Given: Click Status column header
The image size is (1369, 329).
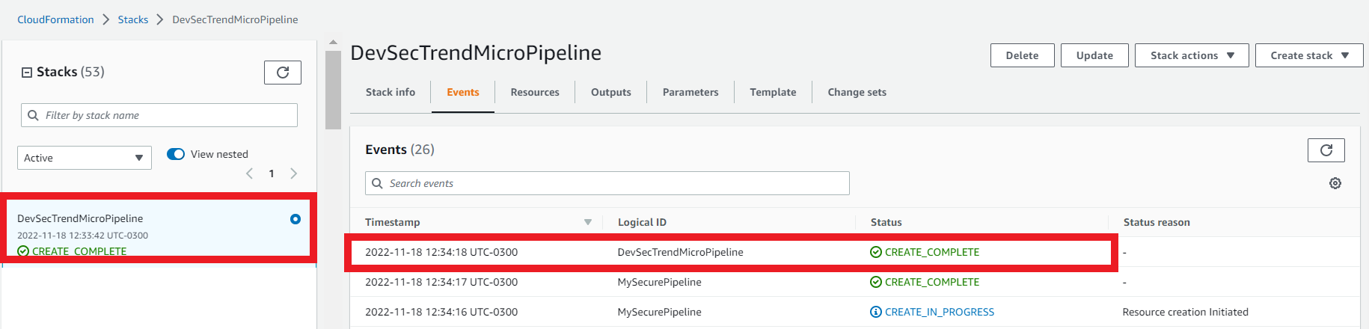Looking at the screenshot, I should (x=886, y=222).
